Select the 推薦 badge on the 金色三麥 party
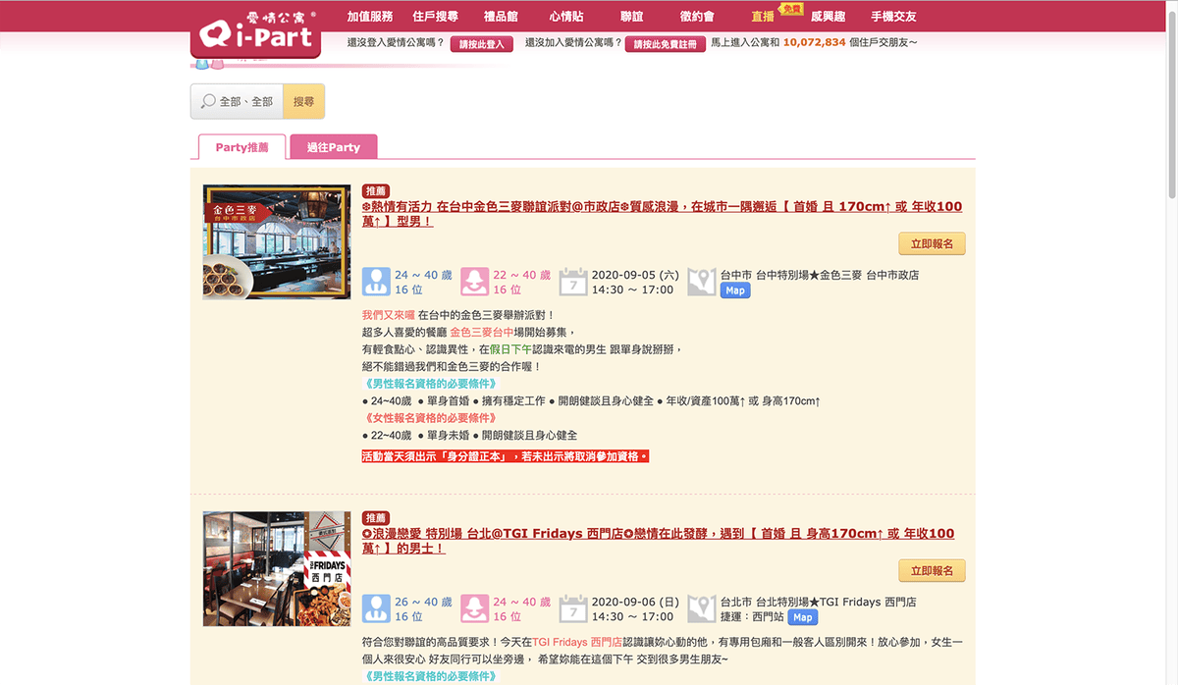The image size is (1178, 685). [x=376, y=190]
